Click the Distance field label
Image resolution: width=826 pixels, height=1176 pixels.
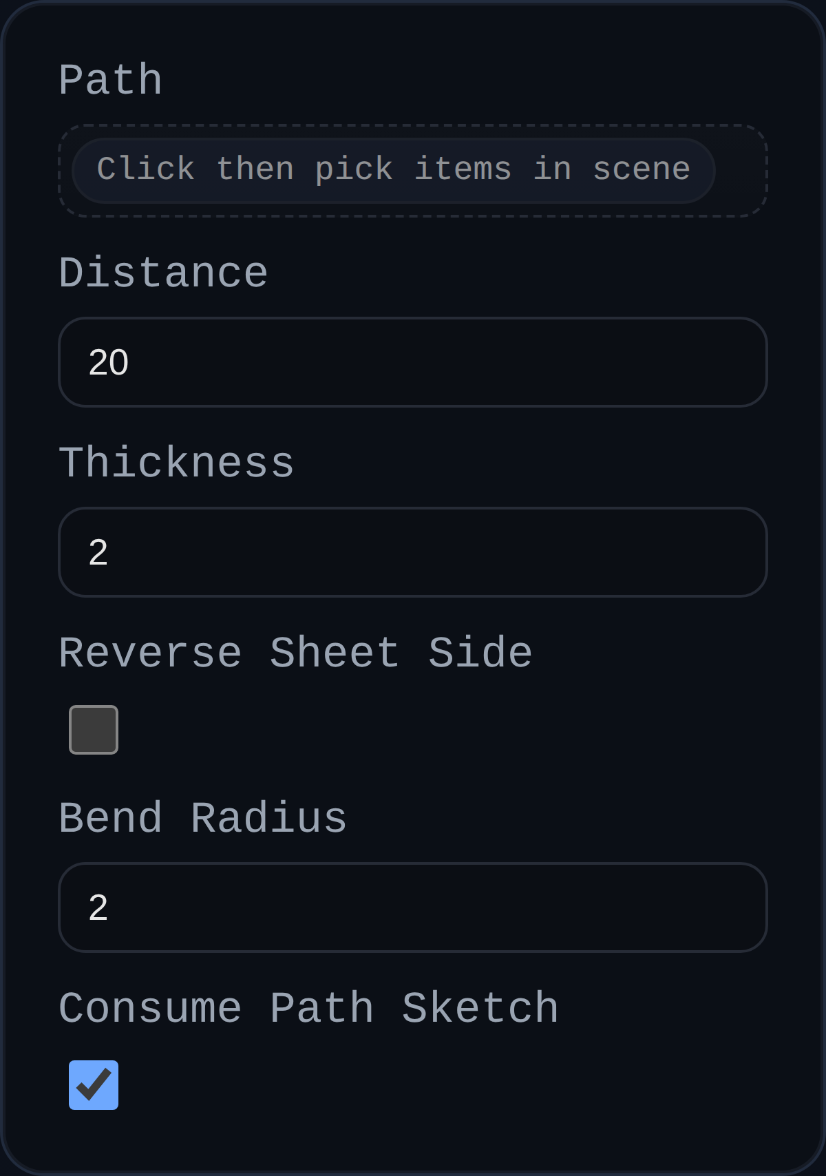tap(163, 273)
